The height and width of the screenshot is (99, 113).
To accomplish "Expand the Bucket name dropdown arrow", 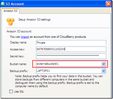I will [x=104, y=64].
